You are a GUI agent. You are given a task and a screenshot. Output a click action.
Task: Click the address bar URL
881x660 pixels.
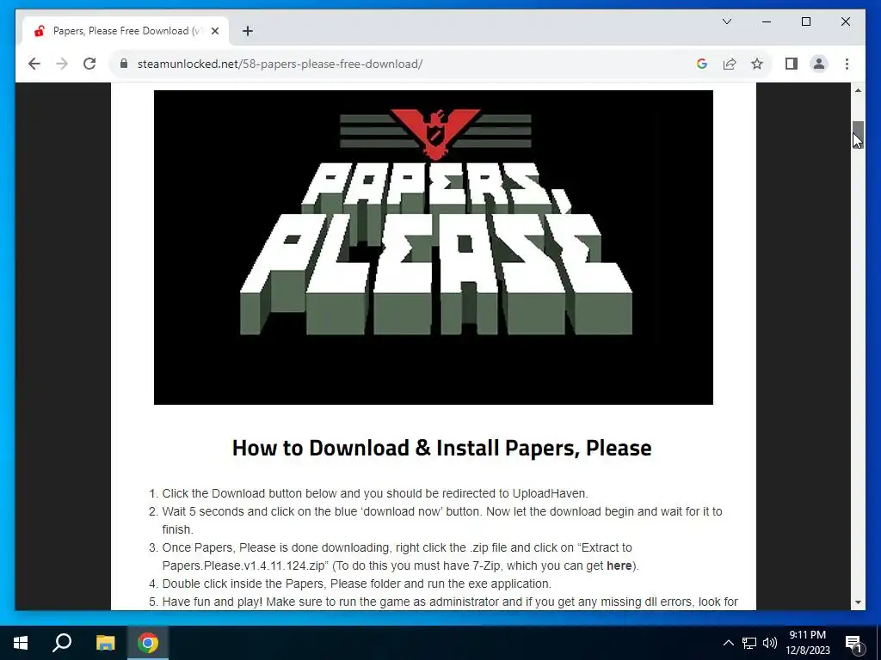point(280,64)
